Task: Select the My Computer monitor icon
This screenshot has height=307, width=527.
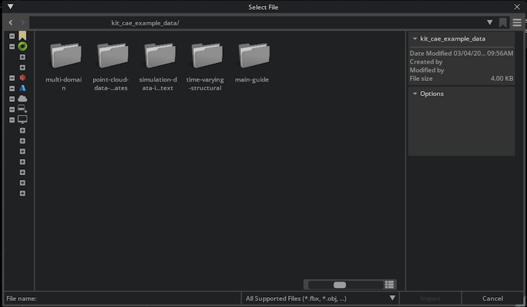Action: (22, 119)
